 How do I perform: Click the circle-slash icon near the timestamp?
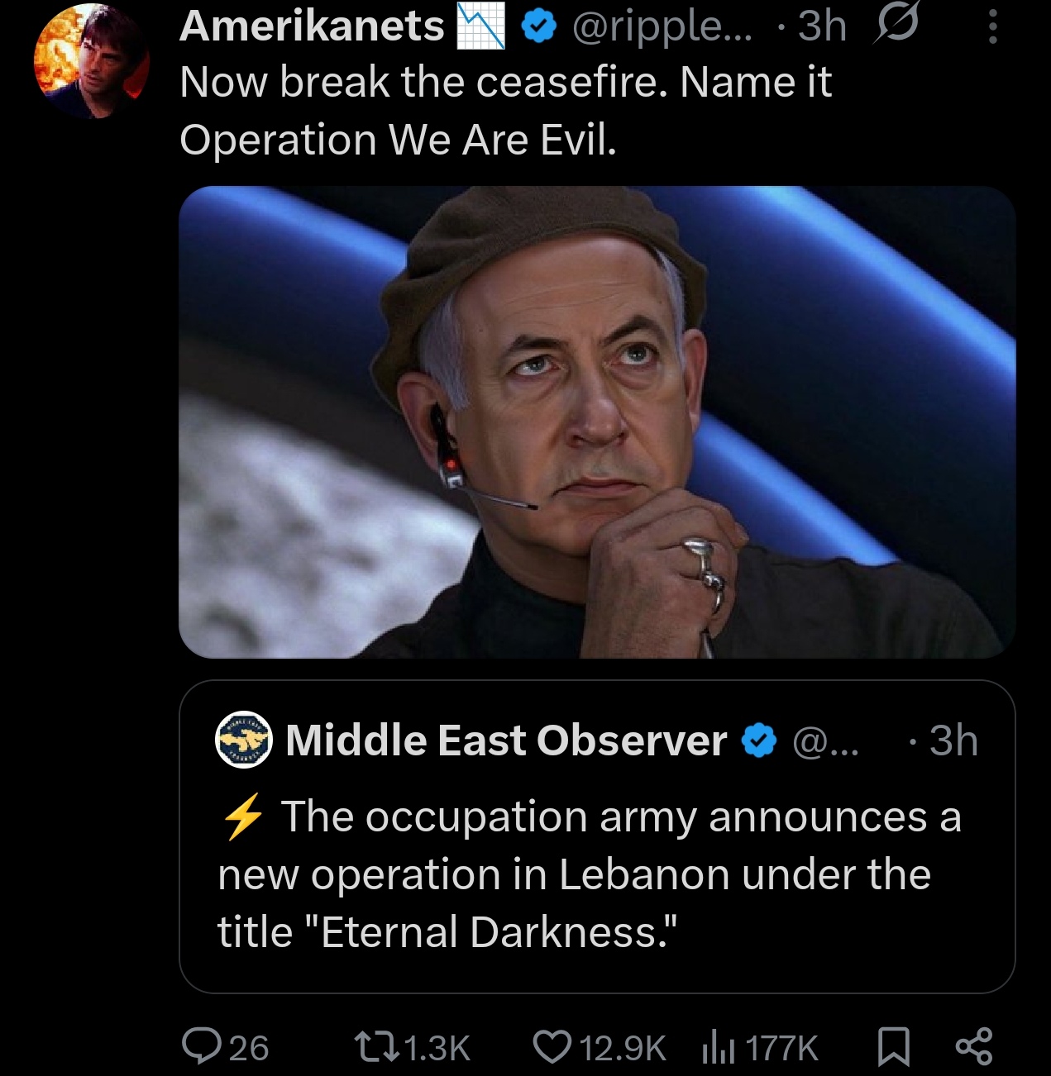tap(896, 27)
